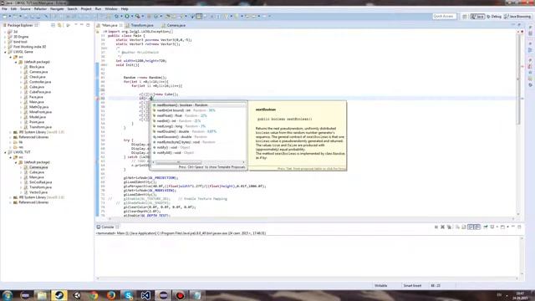This screenshot has width=535, height=301.
Task: Click the editor horizontal scrollbar
Action: pos(311,218)
